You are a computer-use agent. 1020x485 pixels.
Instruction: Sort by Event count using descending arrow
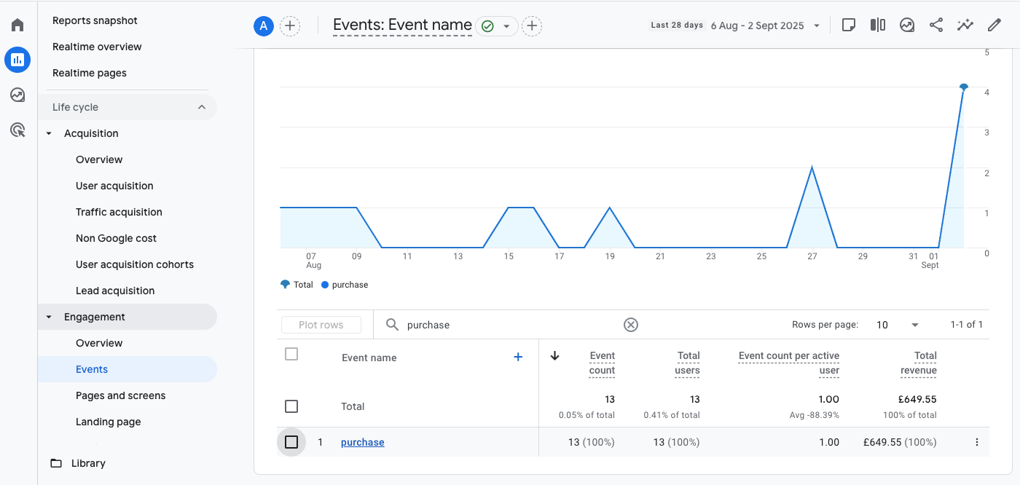click(x=554, y=356)
